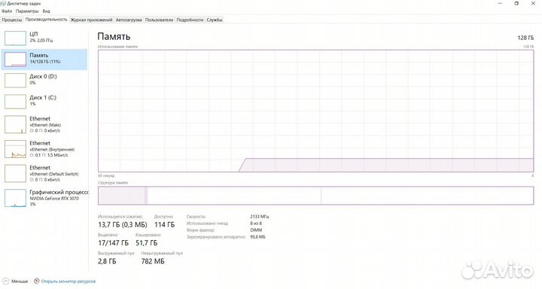Open Открыть монитор ресурсов link
Image resolution: width=542 pixels, height=289 pixels.
pos(68,281)
